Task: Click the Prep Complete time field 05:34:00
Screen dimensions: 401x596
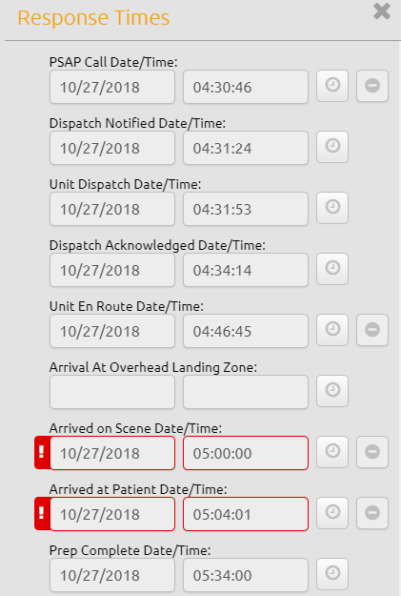Action: [x=246, y=575]
